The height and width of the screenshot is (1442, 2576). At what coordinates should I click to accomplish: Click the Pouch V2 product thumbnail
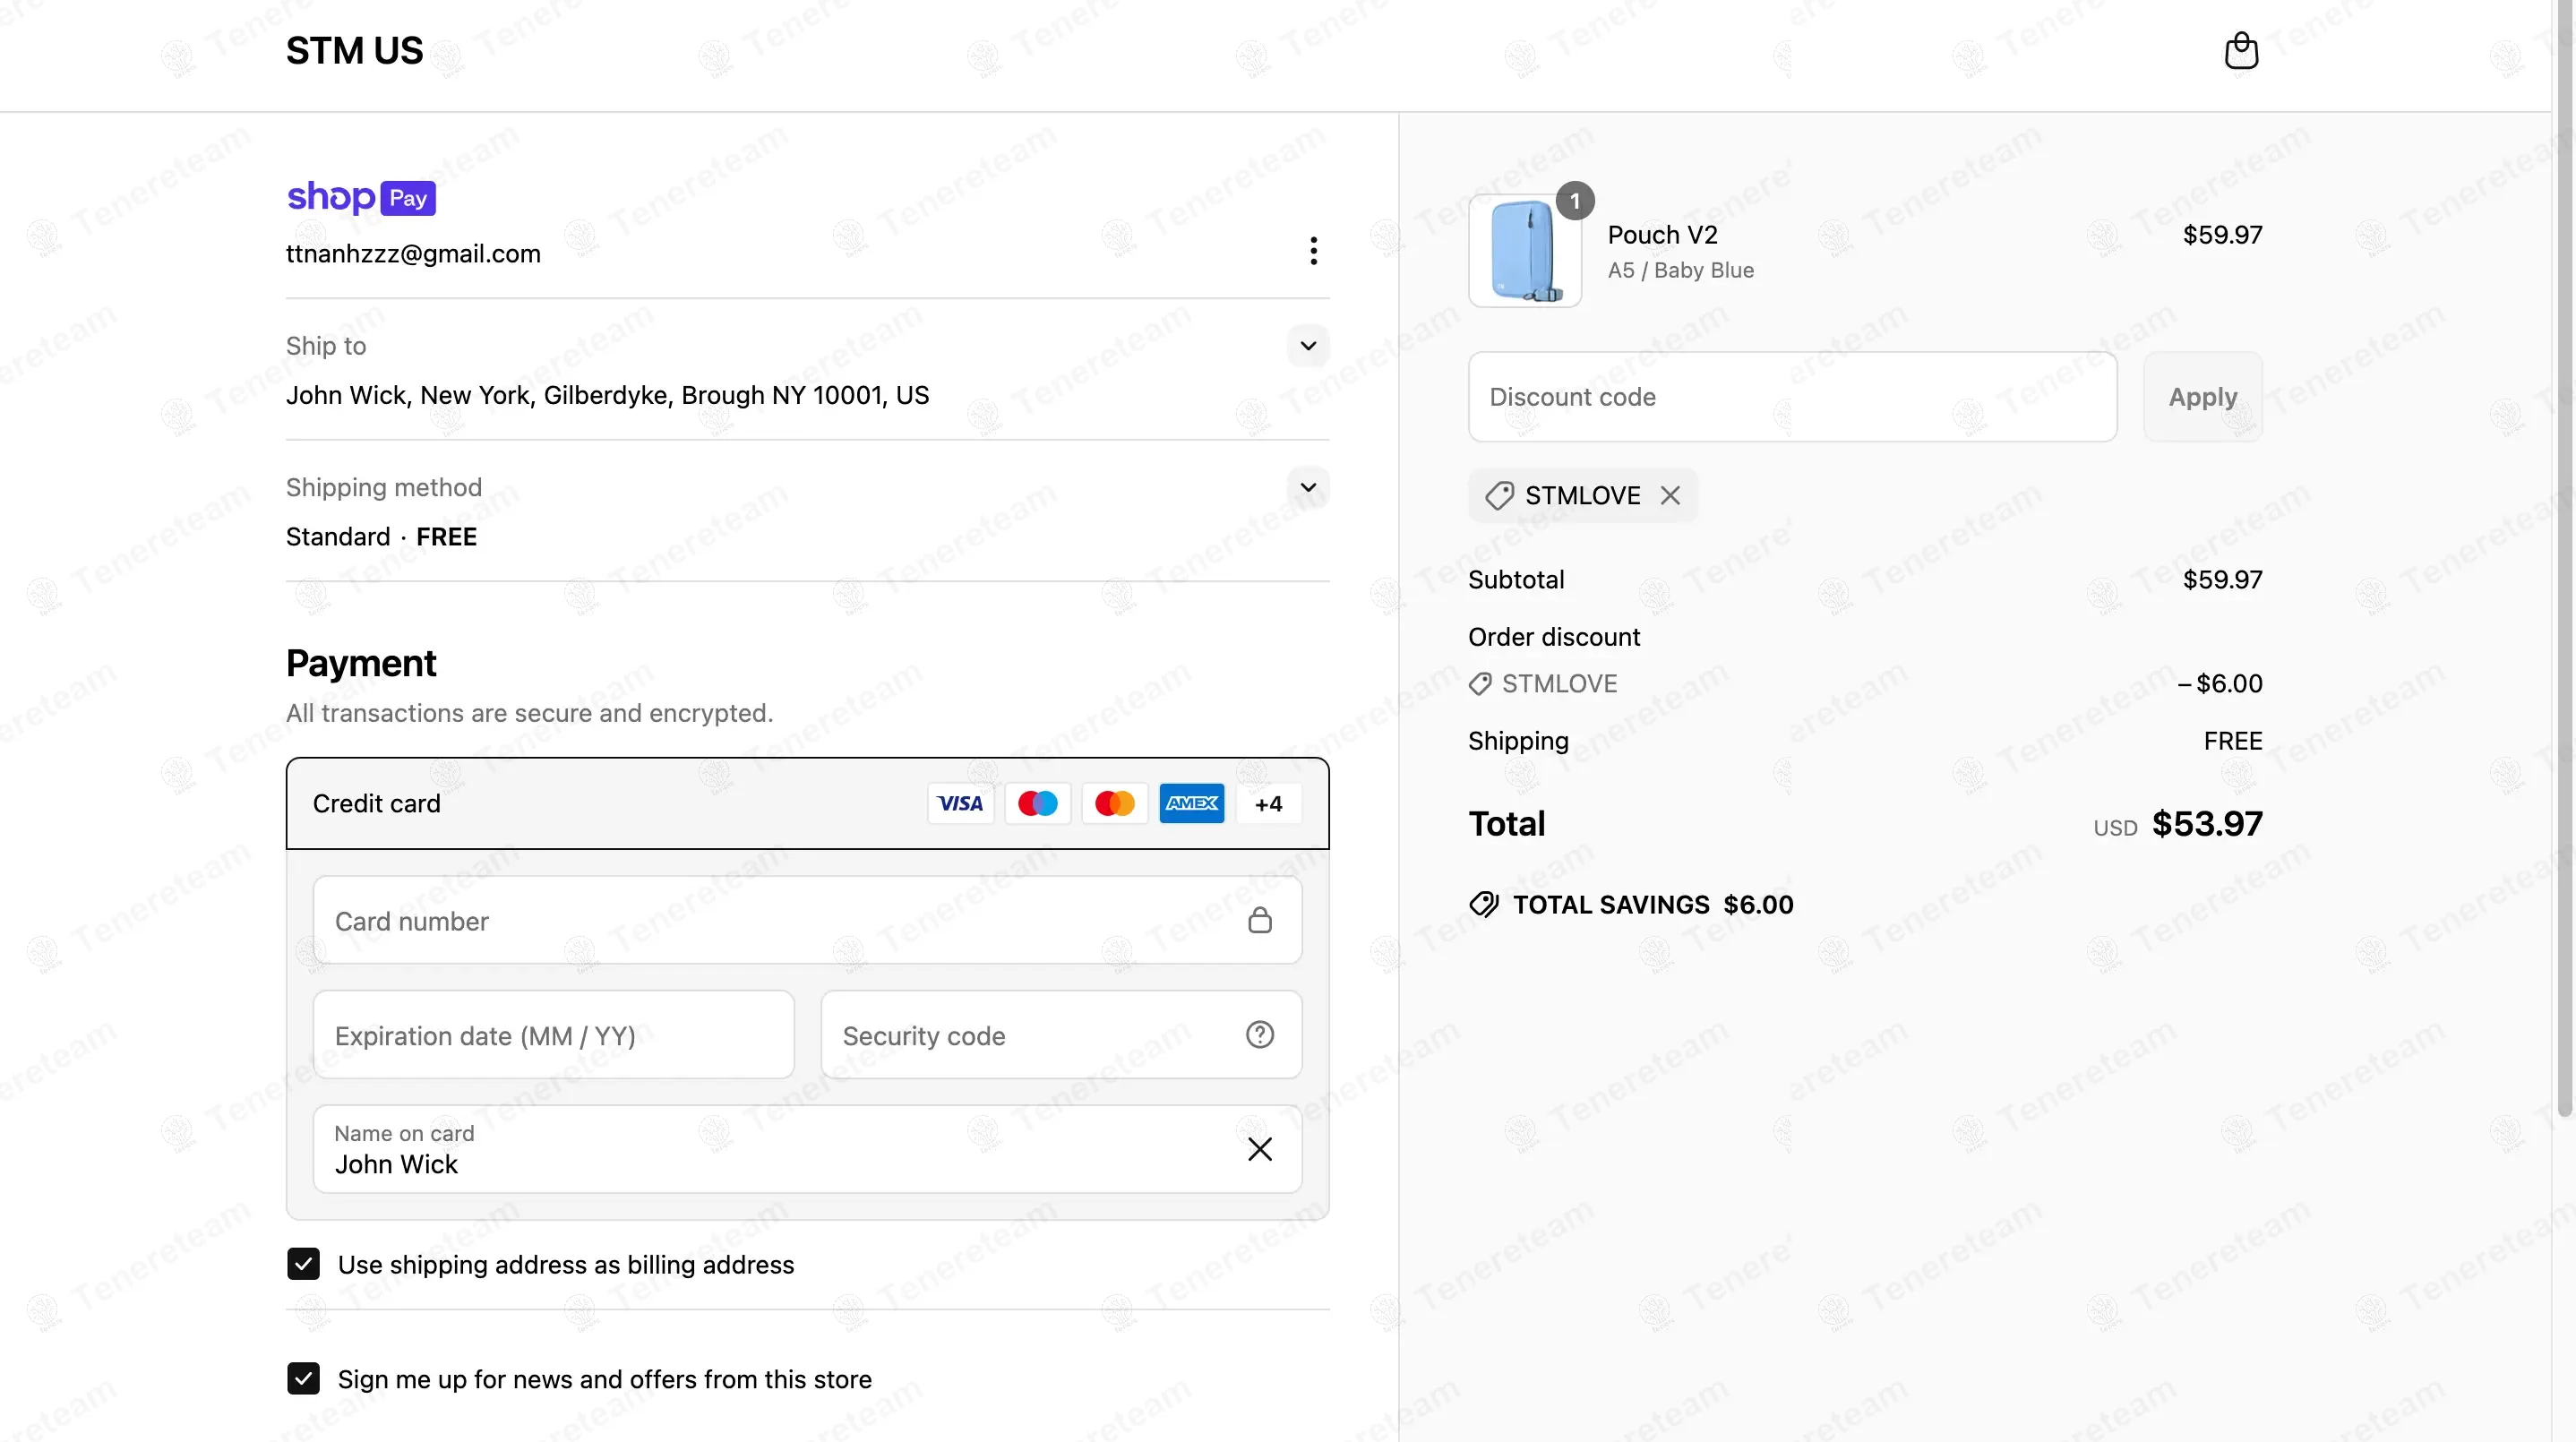tap(1524, 250)
